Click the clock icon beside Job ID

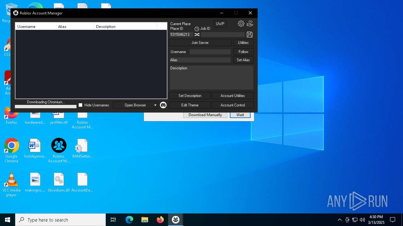click(x=197, y=29)
